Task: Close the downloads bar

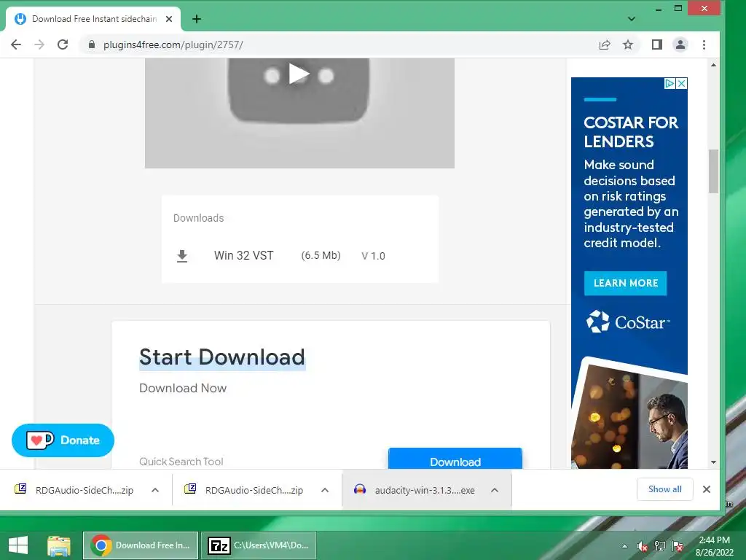Action: 707,489
